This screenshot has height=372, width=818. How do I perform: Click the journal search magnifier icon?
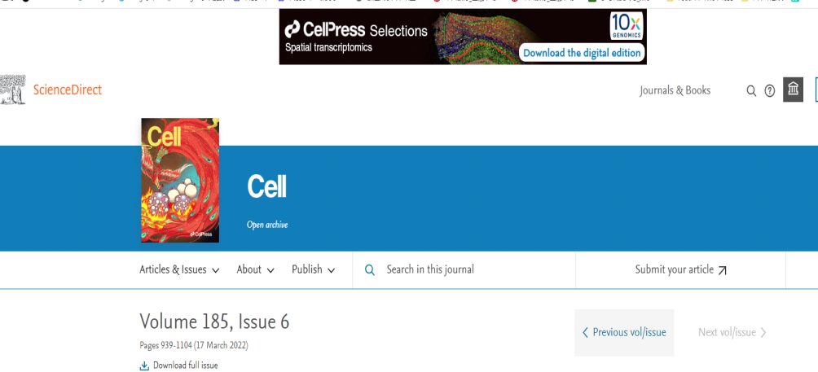coord(370,269)
